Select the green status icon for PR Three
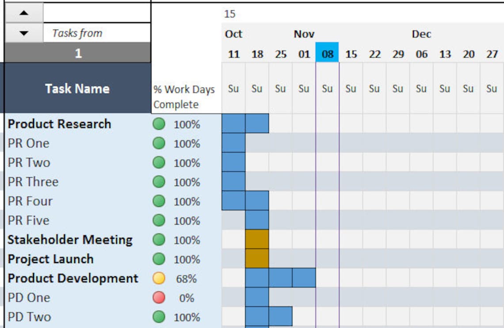The width and height of the screenshot is (504, 328). click(x=159, y=182)
